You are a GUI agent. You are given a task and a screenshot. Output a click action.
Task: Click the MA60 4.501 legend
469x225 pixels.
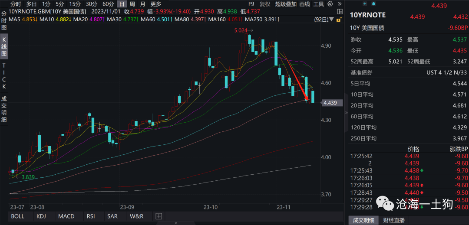click(157, 20)
